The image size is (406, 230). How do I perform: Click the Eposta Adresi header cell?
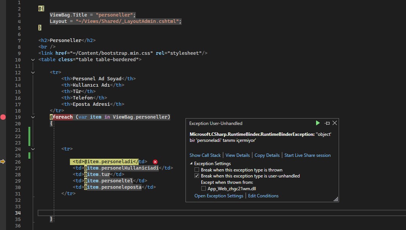coord(93,104)
